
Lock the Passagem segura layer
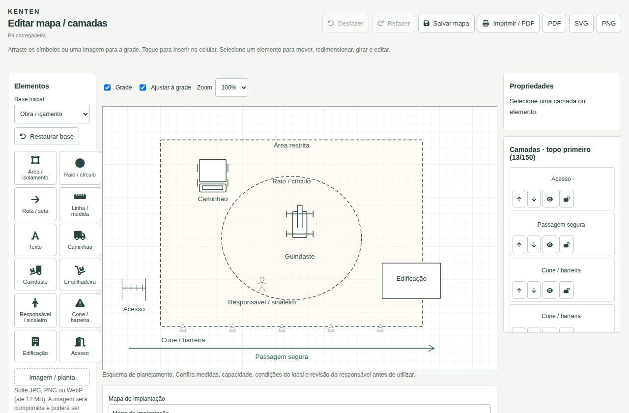(567, 244)
